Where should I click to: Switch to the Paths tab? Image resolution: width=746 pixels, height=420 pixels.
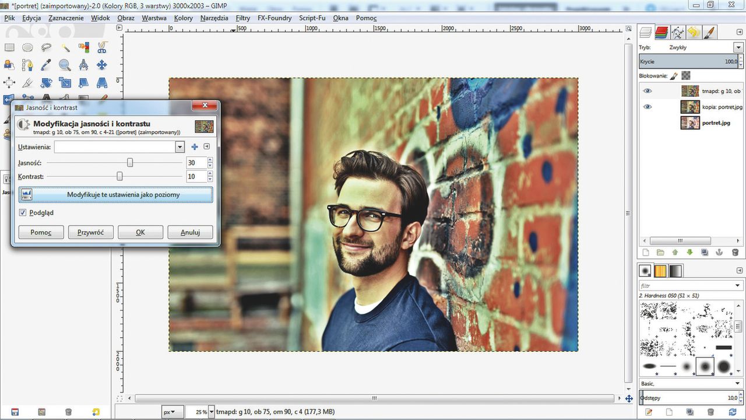pyautogui.click(x=677, y=32)
